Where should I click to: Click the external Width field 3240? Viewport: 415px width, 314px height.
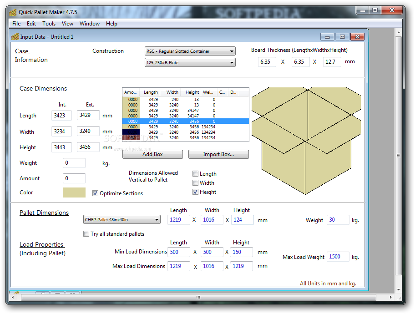tap(88, 131)
